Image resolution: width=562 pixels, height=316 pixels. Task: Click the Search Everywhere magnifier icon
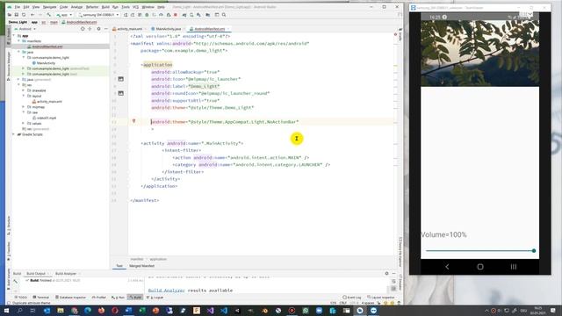coord(224,15)
